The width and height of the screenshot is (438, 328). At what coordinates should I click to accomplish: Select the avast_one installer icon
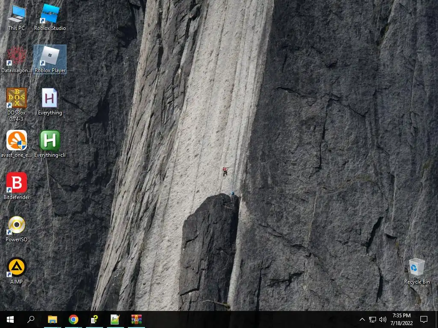(x=17, y=144)
